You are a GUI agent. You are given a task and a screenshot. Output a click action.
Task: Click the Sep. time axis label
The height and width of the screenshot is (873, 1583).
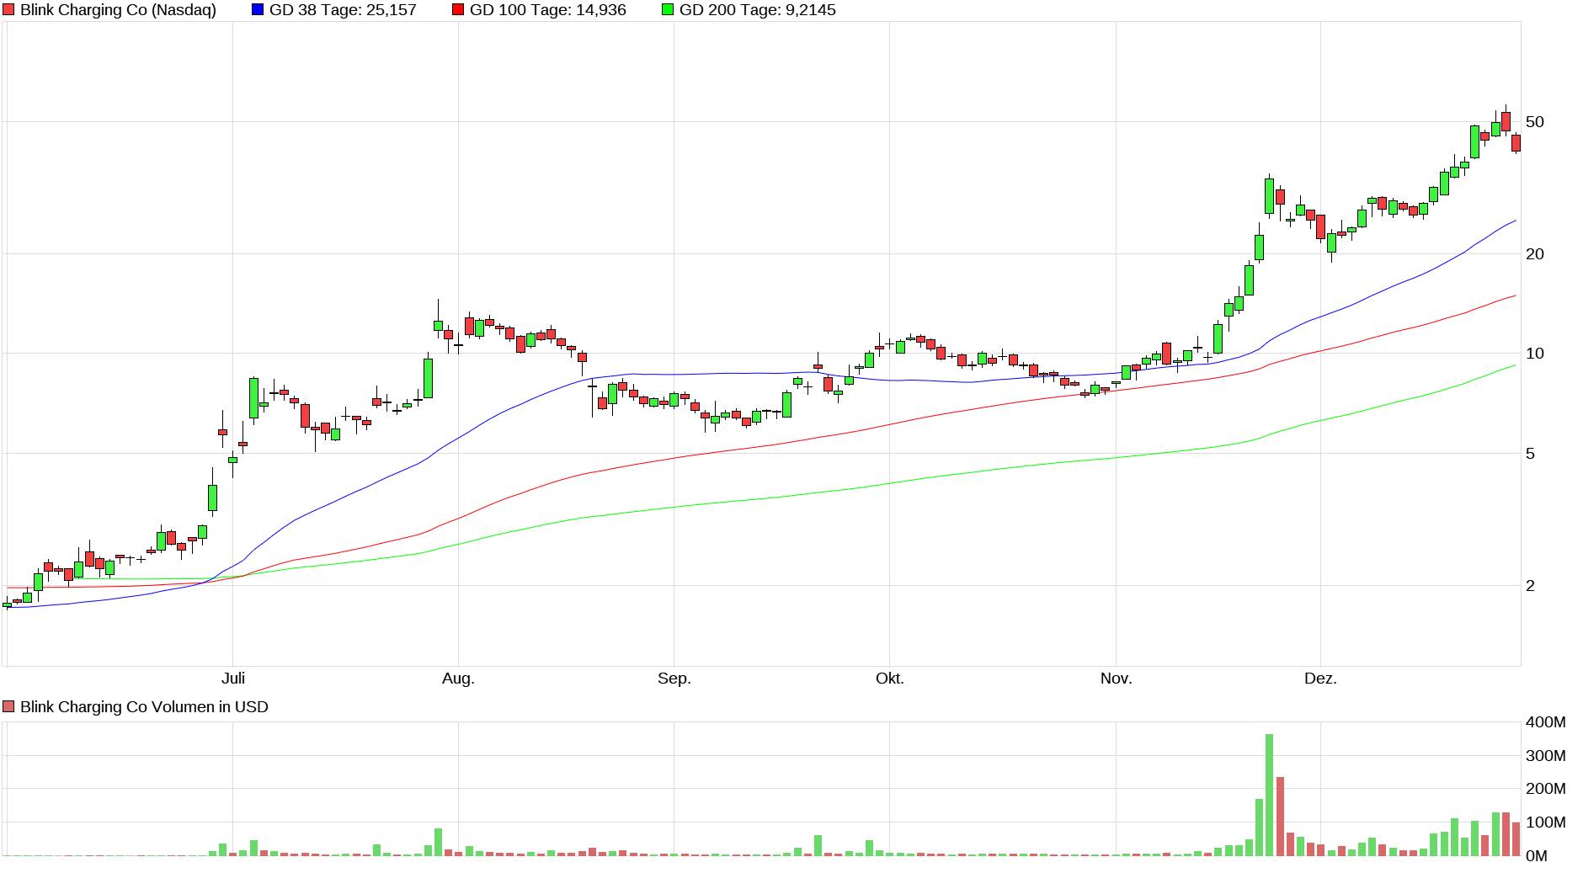click(x=674, y=679)
